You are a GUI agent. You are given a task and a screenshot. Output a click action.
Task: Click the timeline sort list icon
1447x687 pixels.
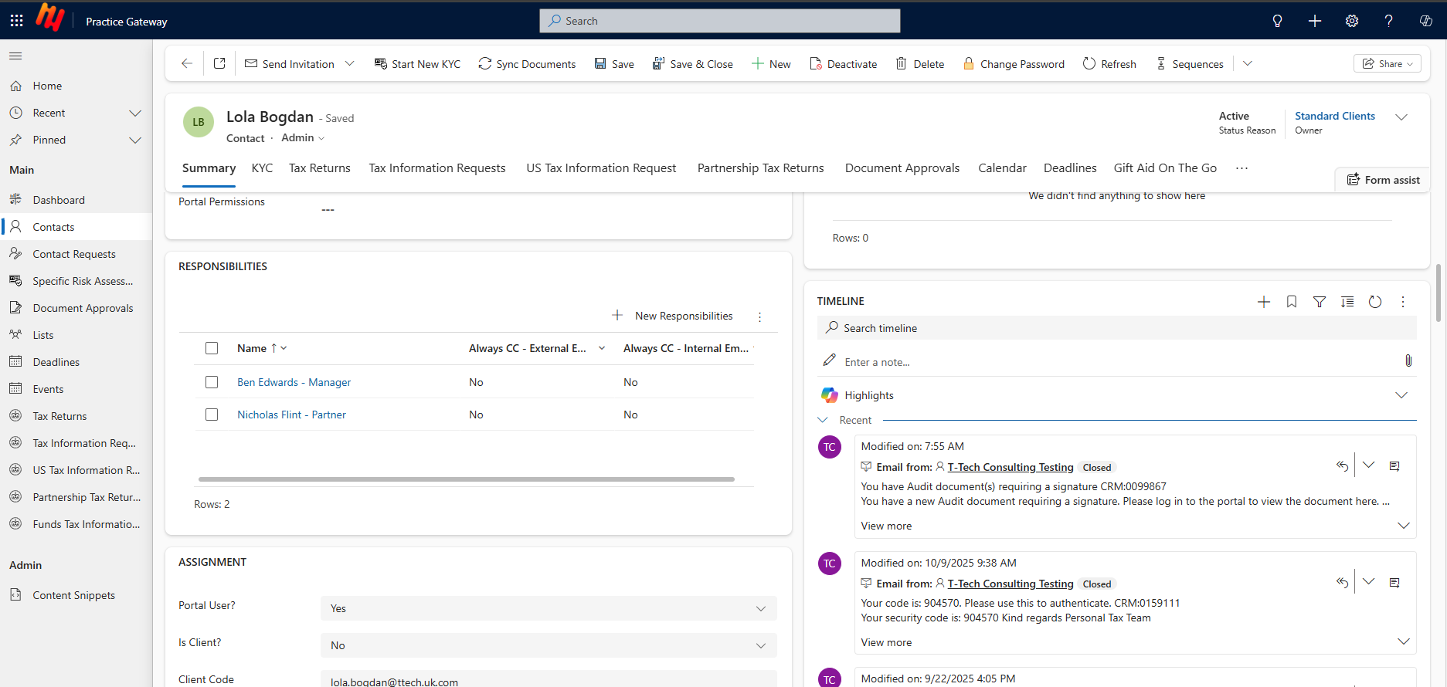1347,302
